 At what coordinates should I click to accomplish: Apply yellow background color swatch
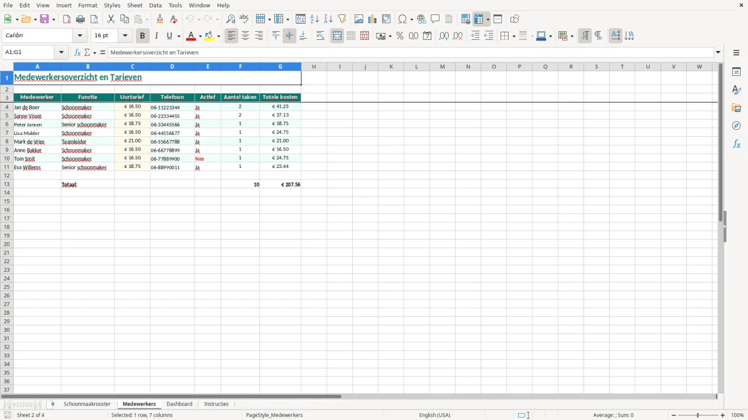pyautogui.click(x=210, y=36)
